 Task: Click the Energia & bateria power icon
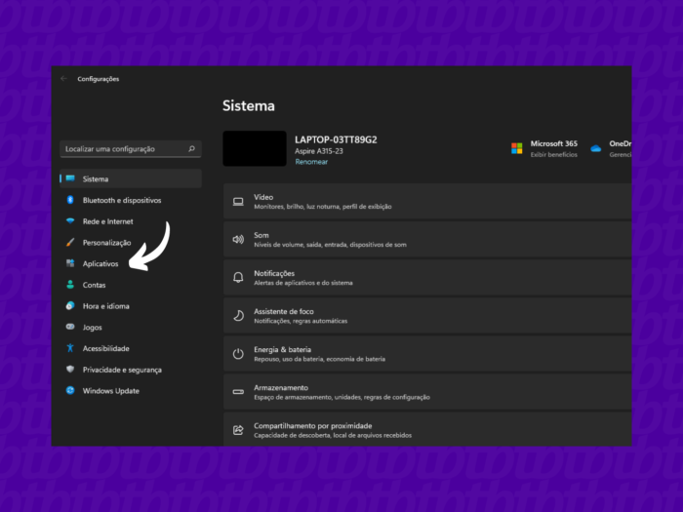click(x=238, y=353)
